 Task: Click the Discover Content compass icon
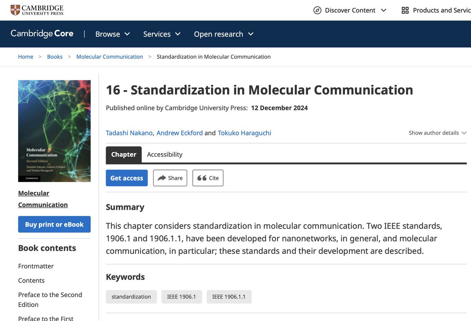click(x=317, y=10)
